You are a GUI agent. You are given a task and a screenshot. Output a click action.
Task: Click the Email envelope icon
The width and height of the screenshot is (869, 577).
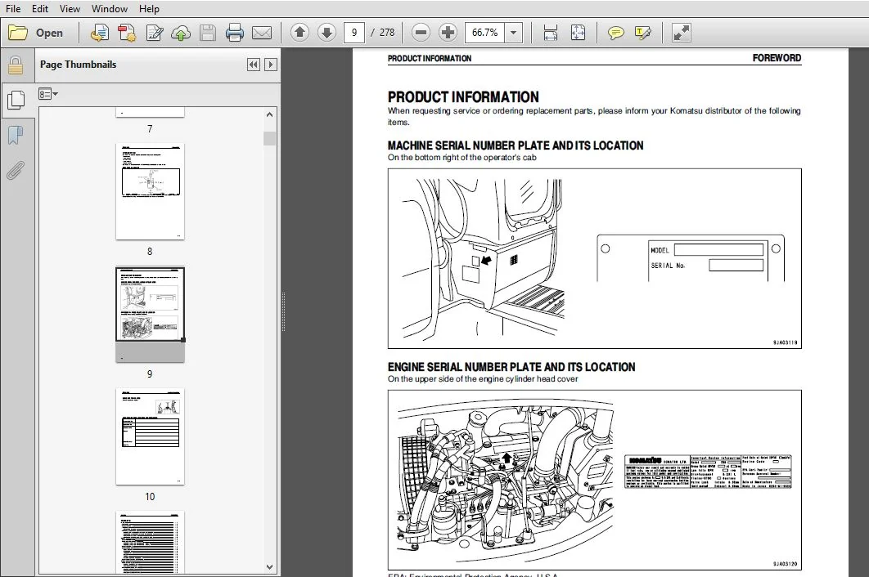click(262, 33)
